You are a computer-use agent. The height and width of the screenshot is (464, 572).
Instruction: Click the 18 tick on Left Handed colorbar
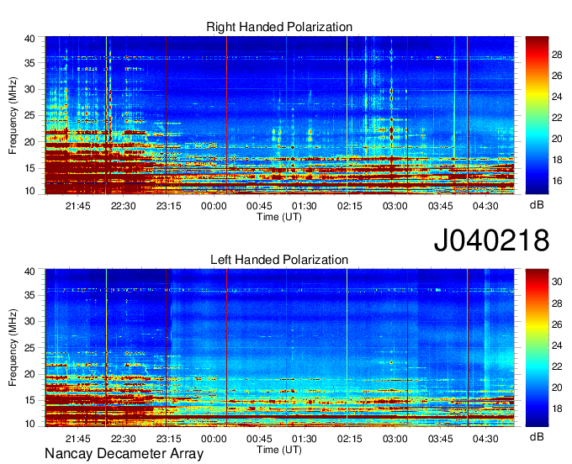coord(557,409)
